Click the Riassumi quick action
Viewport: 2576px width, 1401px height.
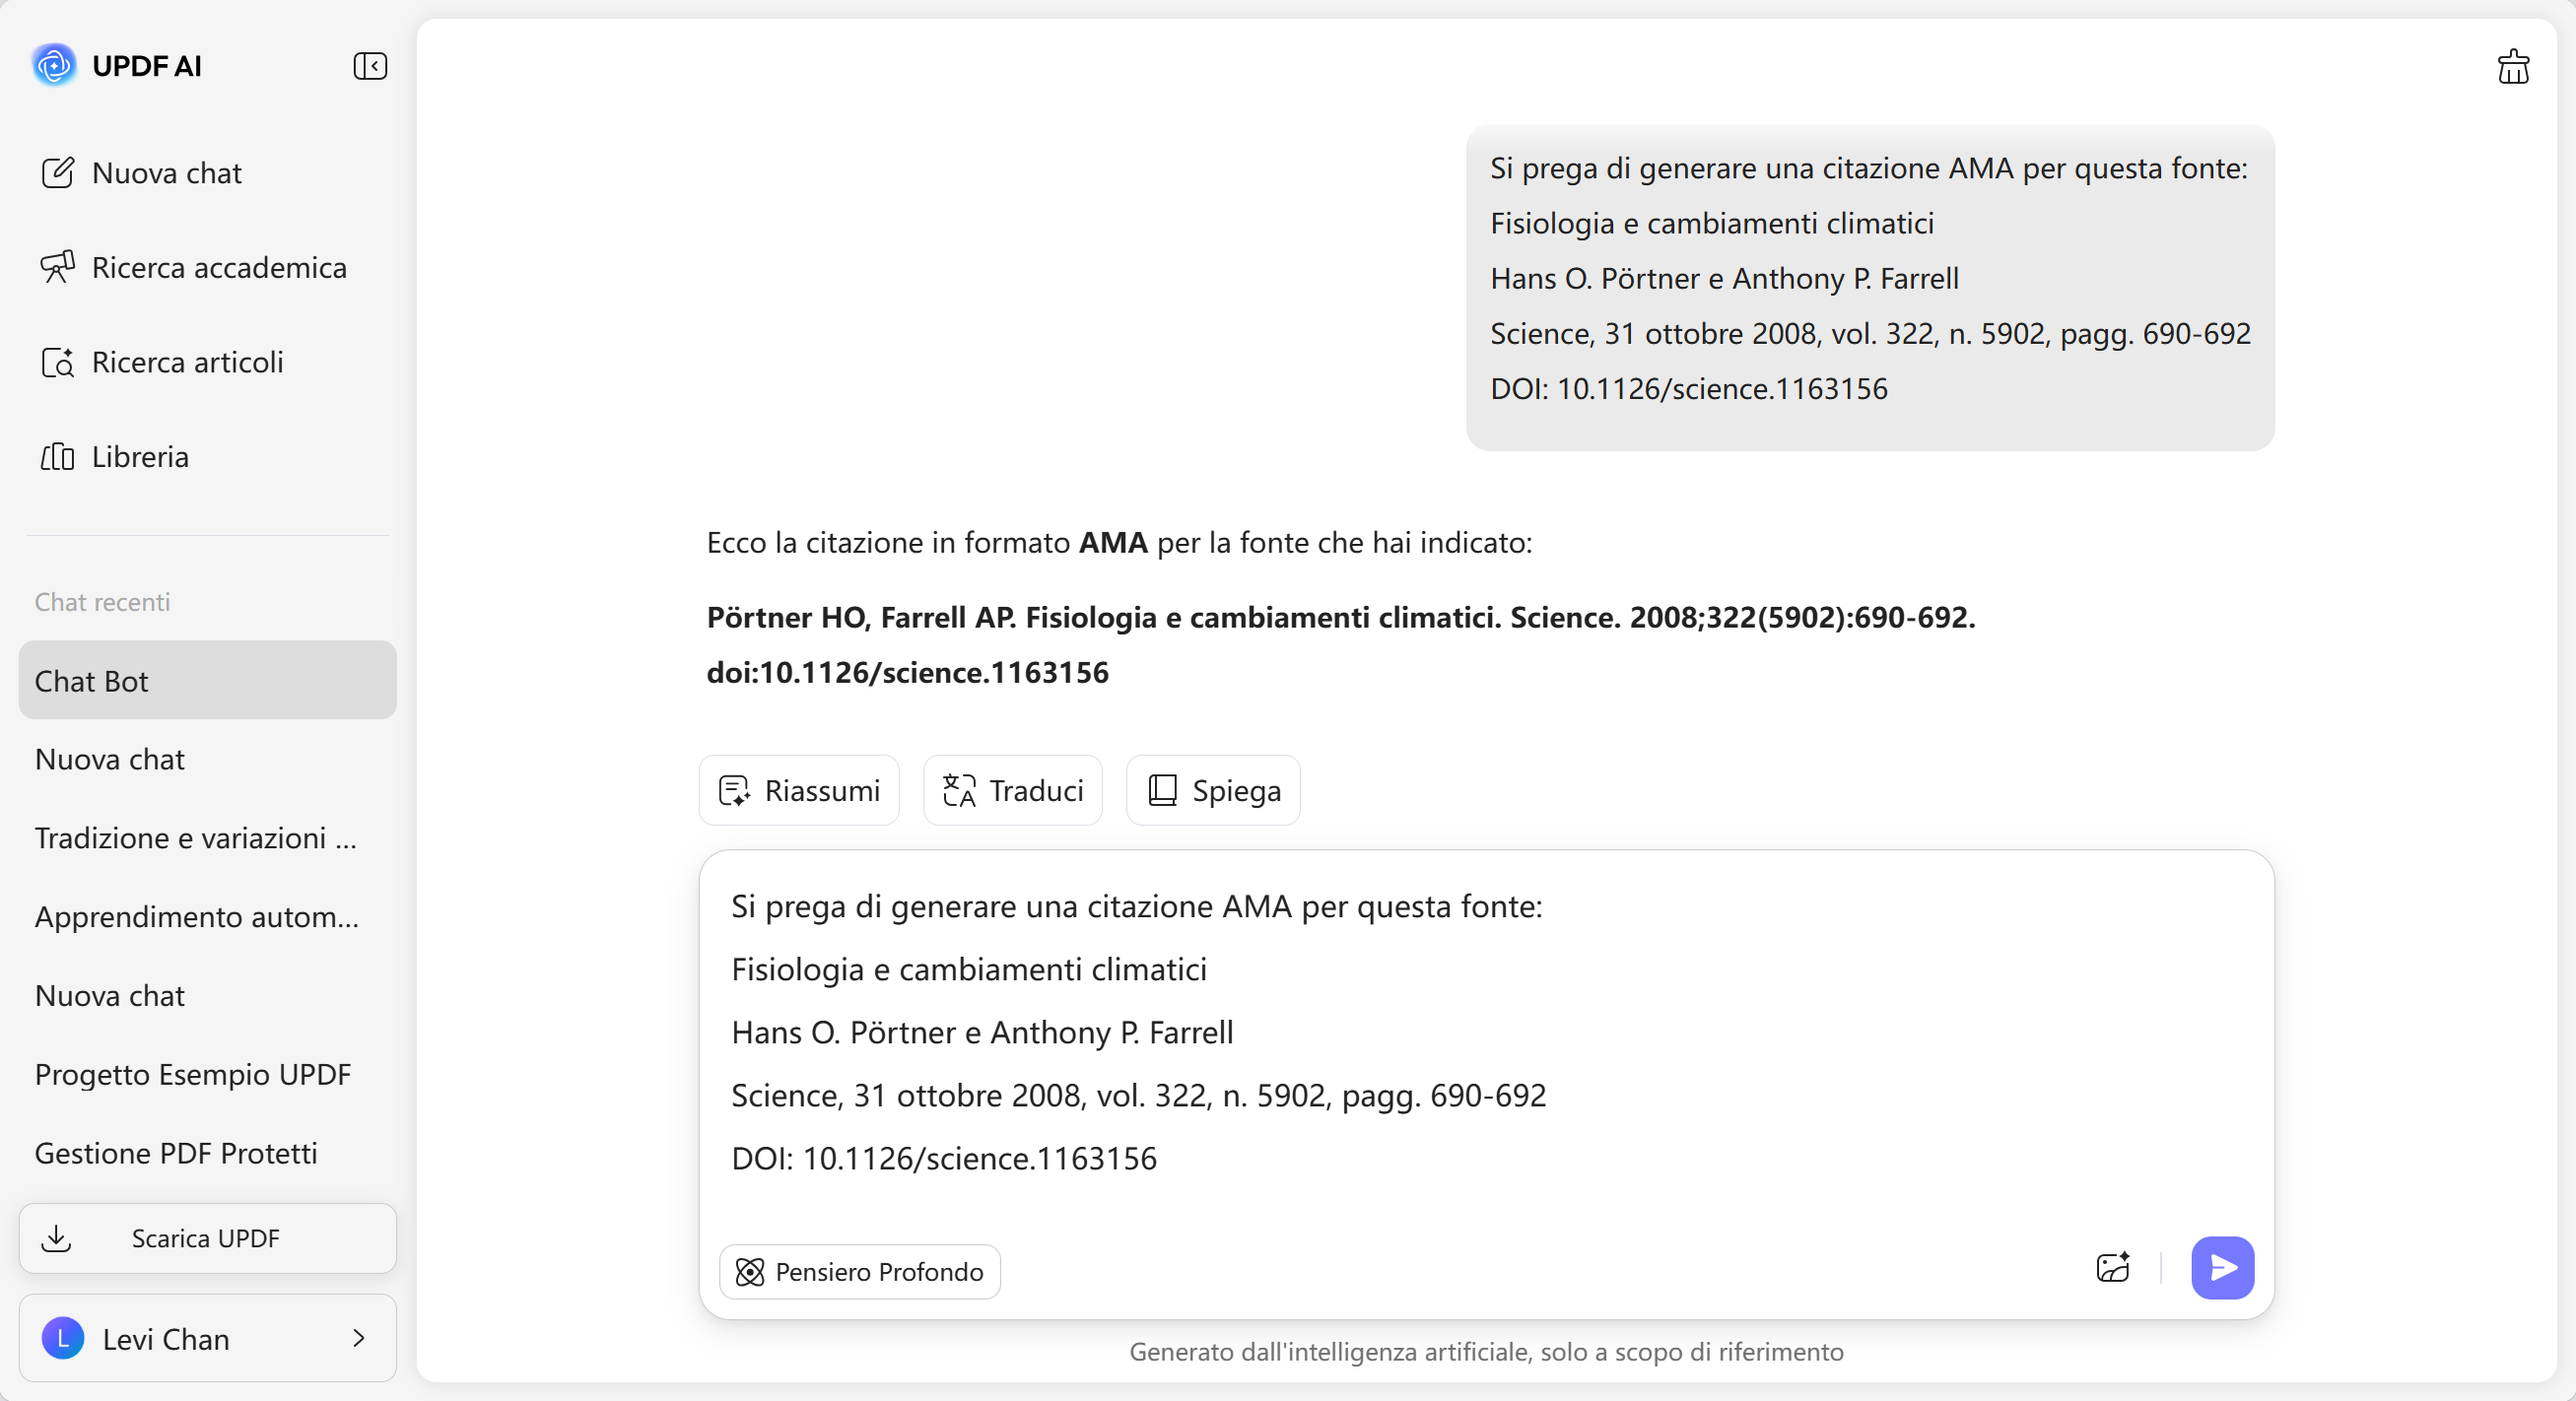(799, 791)
